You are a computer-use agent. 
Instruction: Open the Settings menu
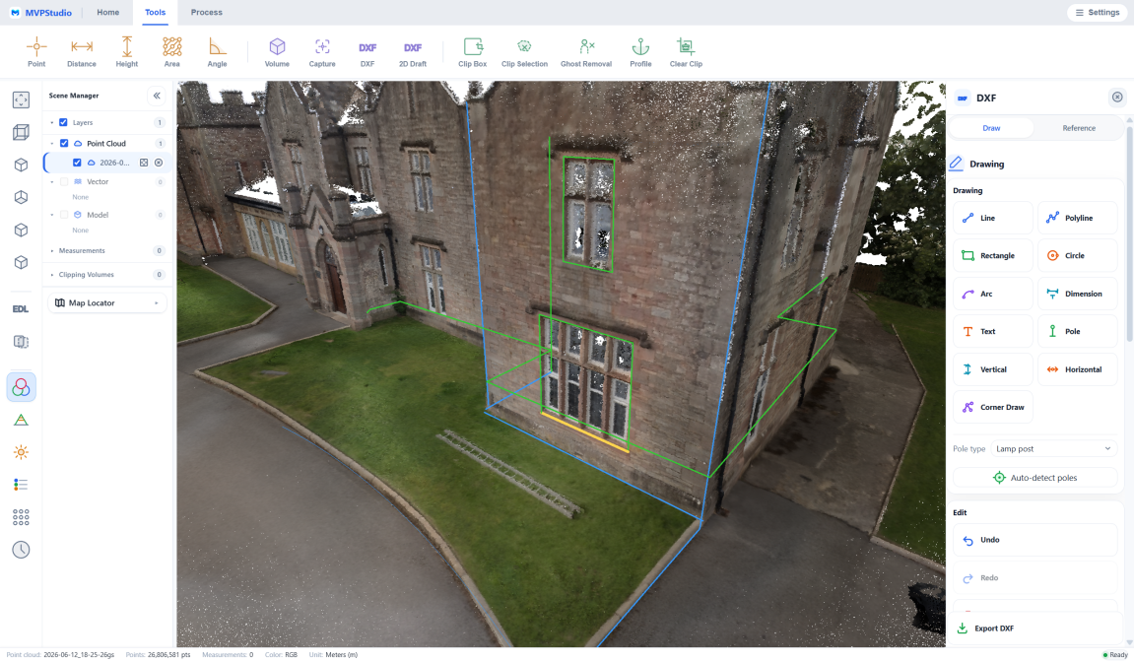[1098, 12]
